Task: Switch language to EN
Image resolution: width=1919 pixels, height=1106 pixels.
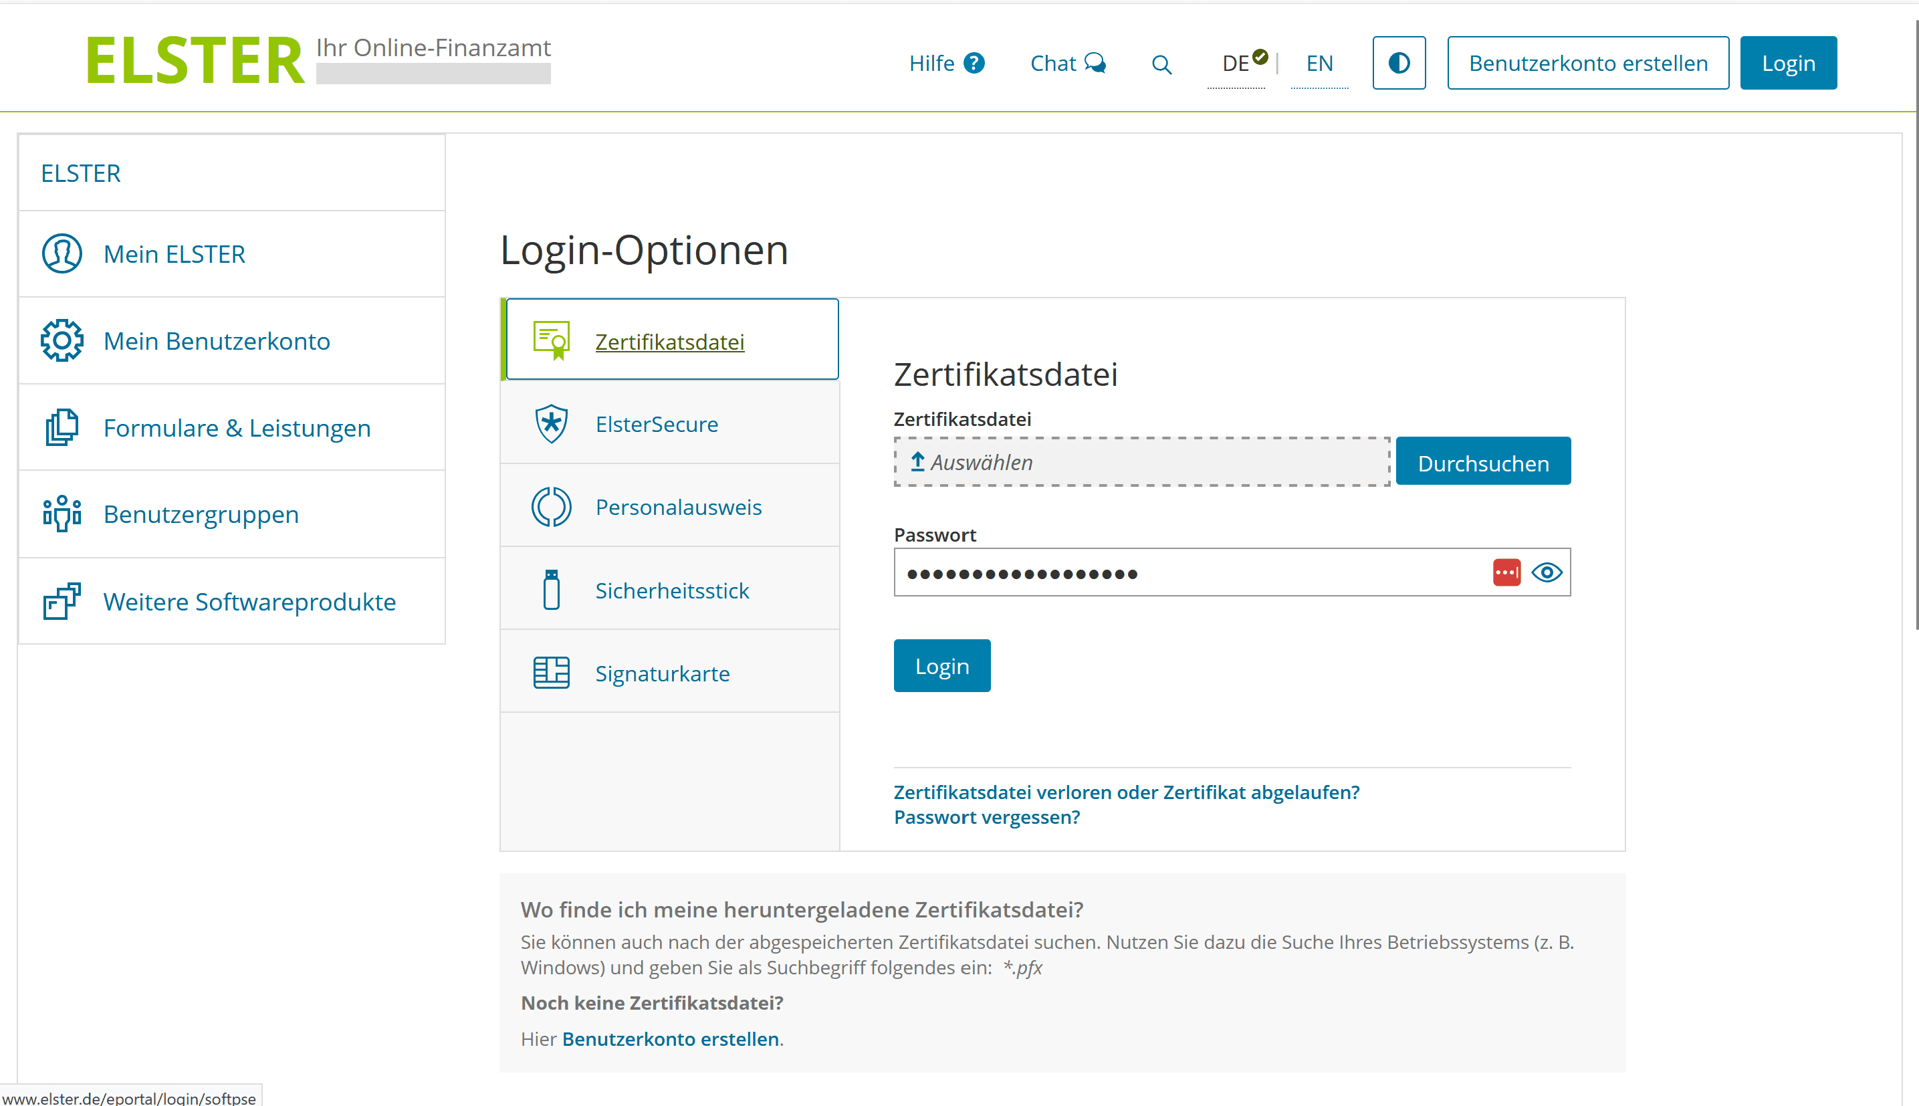Action: tap(1319, 64)
